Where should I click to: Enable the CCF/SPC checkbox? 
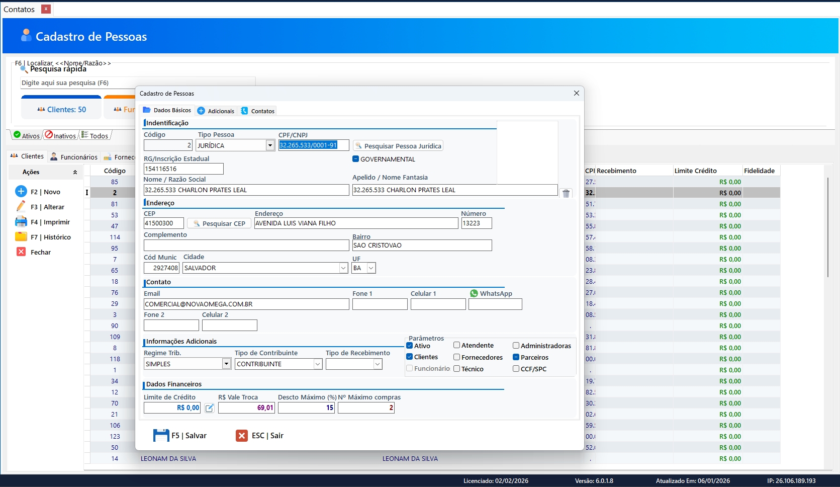pos(516,369)
